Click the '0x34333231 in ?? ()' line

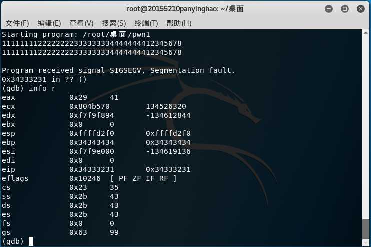tap(44, 79)
